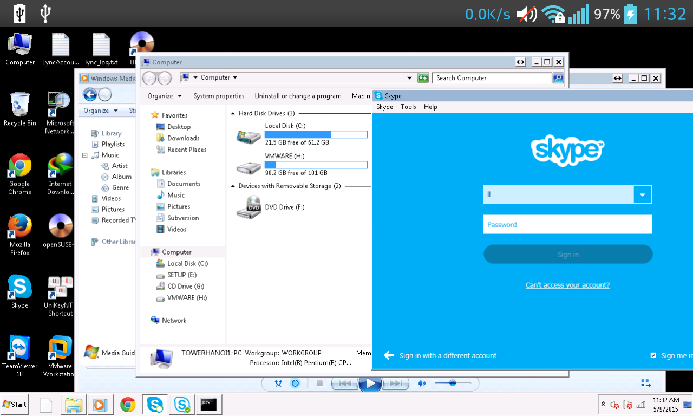Launch TeamViewer 10 desktop shortcut
The image size is (693, 416).
click(20, 356)
